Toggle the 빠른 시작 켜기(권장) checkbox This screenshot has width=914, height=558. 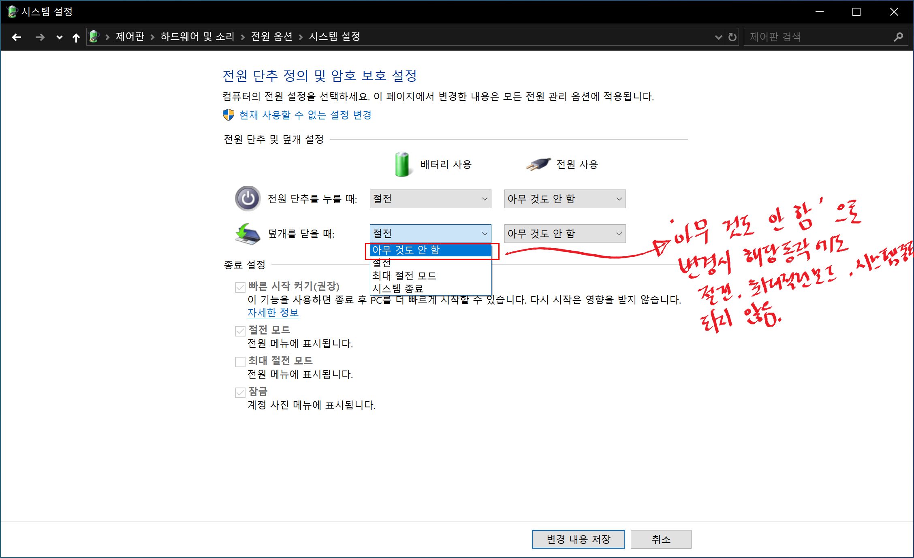pyautogui.click(x=240, y=287)
